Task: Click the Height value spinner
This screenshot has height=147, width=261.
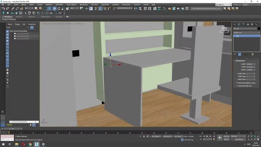Action: pos(254,70)
